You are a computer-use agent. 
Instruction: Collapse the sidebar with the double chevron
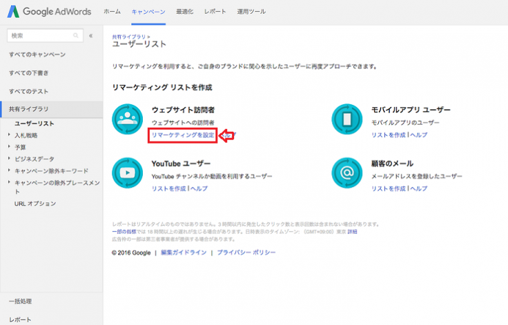[90, 36]
